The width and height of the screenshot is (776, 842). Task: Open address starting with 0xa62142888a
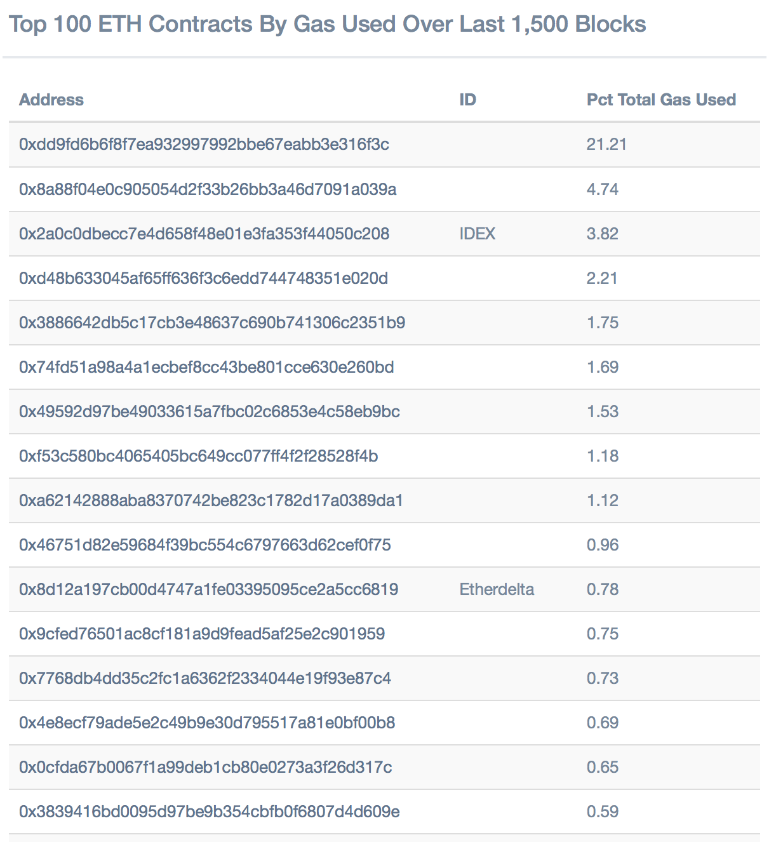211,500
